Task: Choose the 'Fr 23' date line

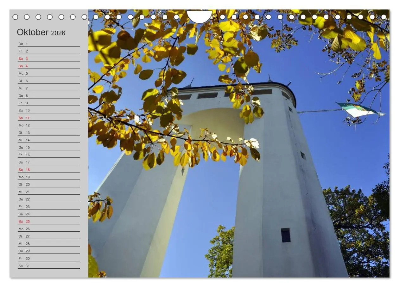Action: (x=49, y=206)
